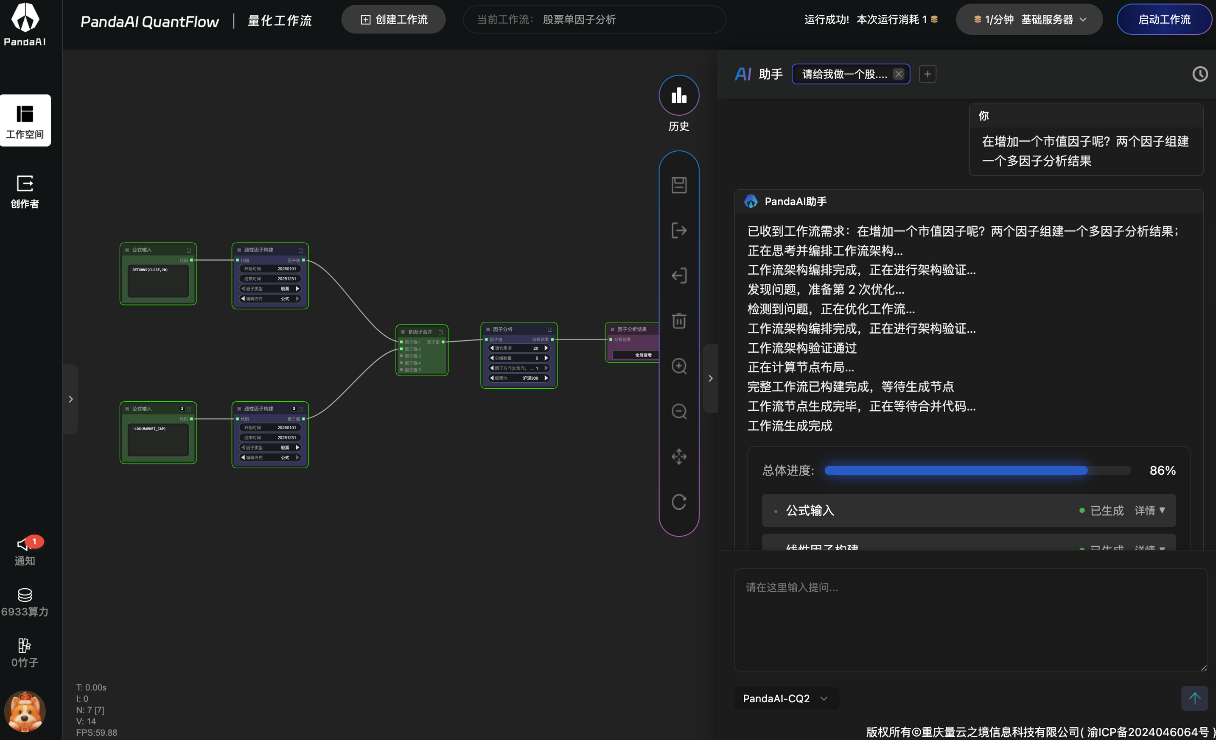Toggle collapse square on 公式输入 2 node

127,409
